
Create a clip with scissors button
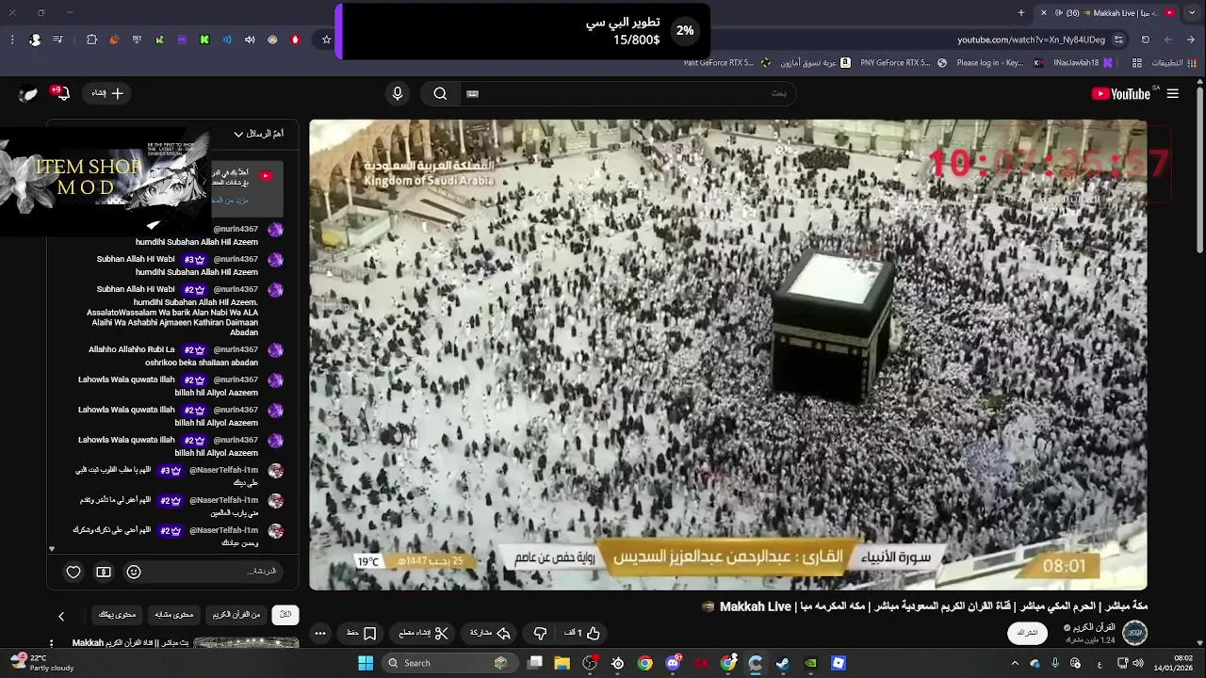(423, 633)
